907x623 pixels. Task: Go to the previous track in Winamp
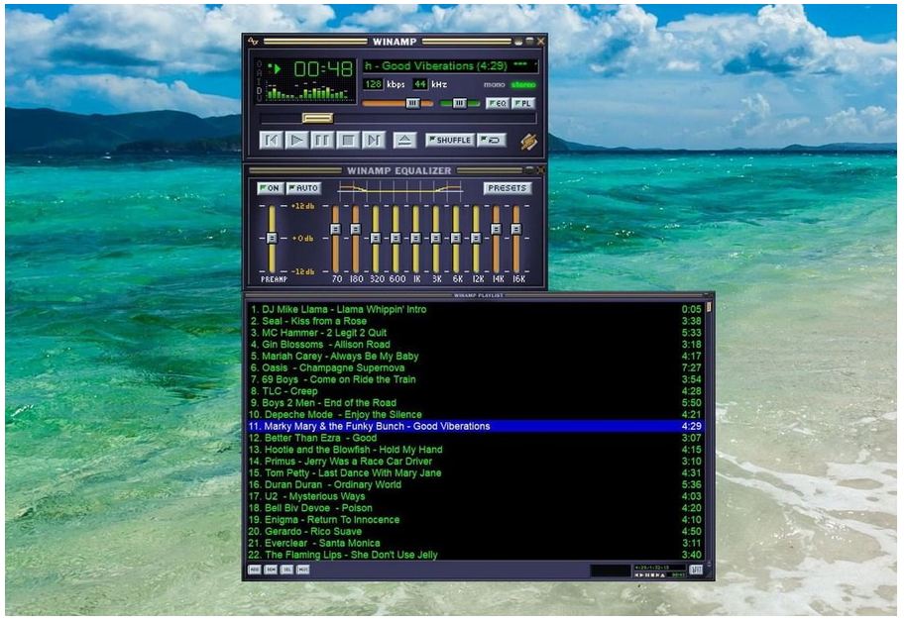pos(272,140)
